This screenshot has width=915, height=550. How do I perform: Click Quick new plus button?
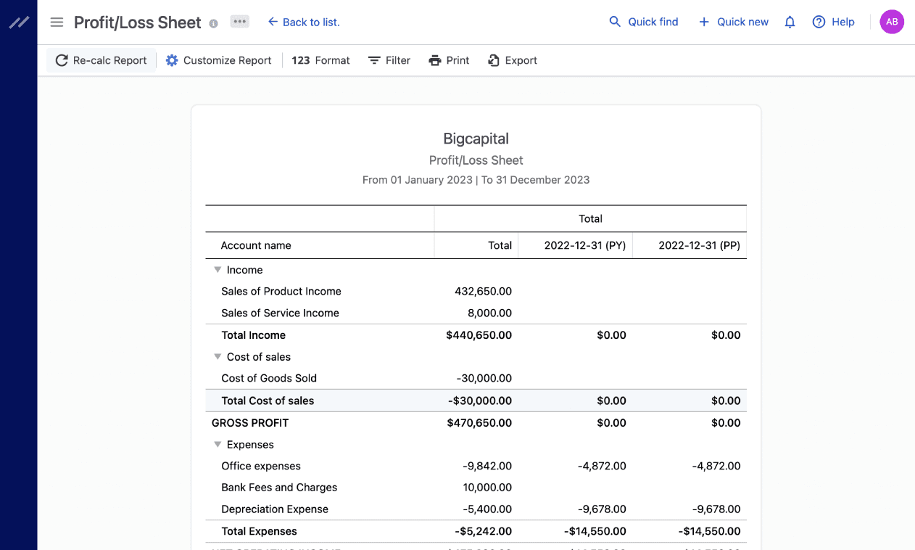733,22
